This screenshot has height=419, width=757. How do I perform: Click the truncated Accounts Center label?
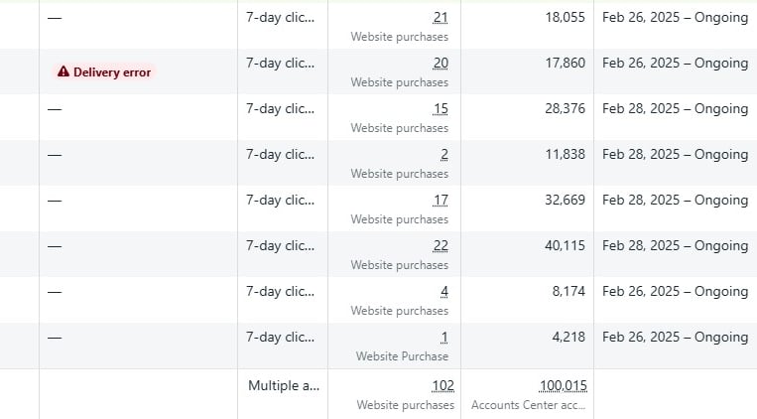pyautogui.click(x=528, y=405)
